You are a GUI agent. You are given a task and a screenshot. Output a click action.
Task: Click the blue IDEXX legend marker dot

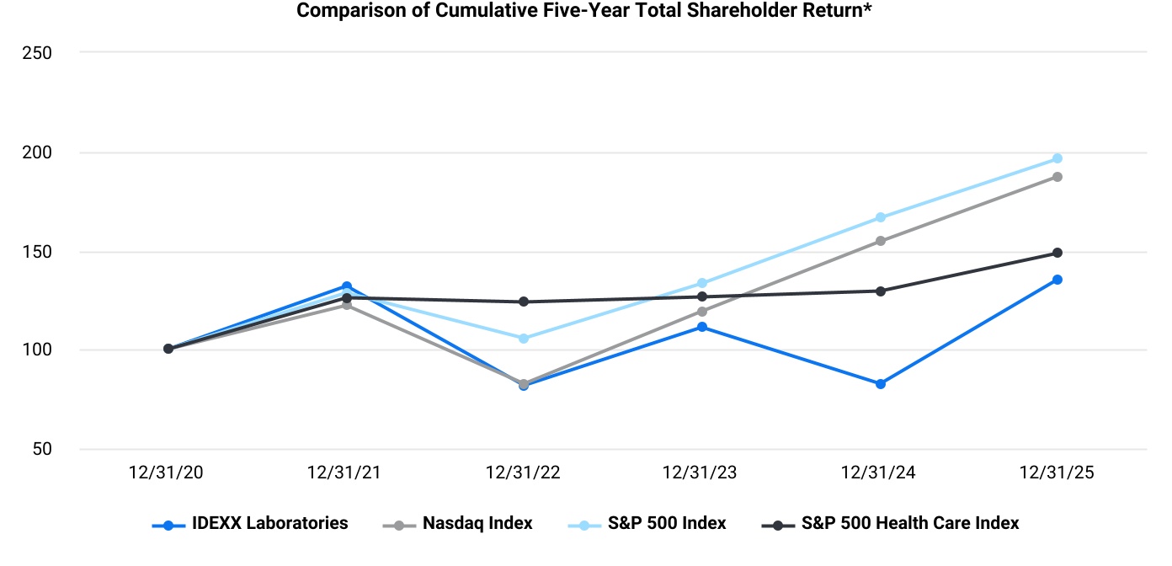[x=168, y=526]
